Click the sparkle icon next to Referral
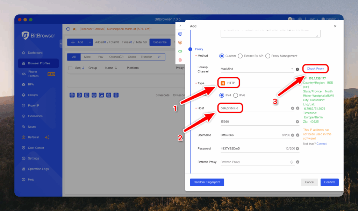The image size is (358, 211). tap(47, 137)
